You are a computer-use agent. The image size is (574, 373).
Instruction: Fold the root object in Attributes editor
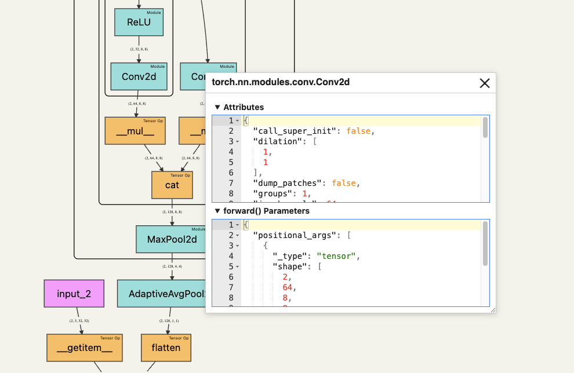[x=238, y=120]
